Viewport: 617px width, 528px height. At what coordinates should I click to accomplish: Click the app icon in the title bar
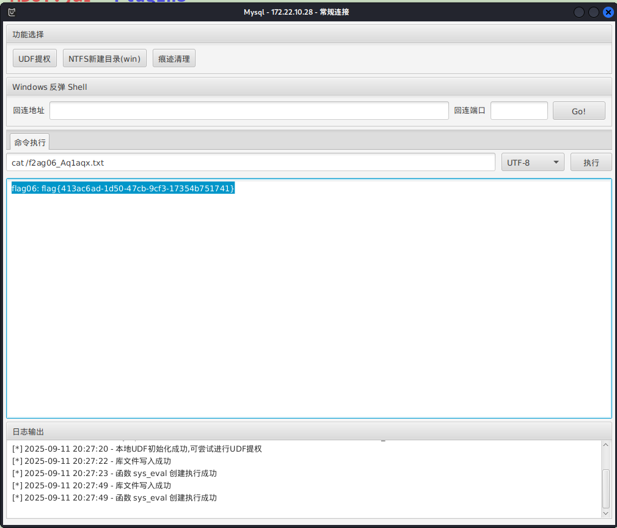pos(12,12)
